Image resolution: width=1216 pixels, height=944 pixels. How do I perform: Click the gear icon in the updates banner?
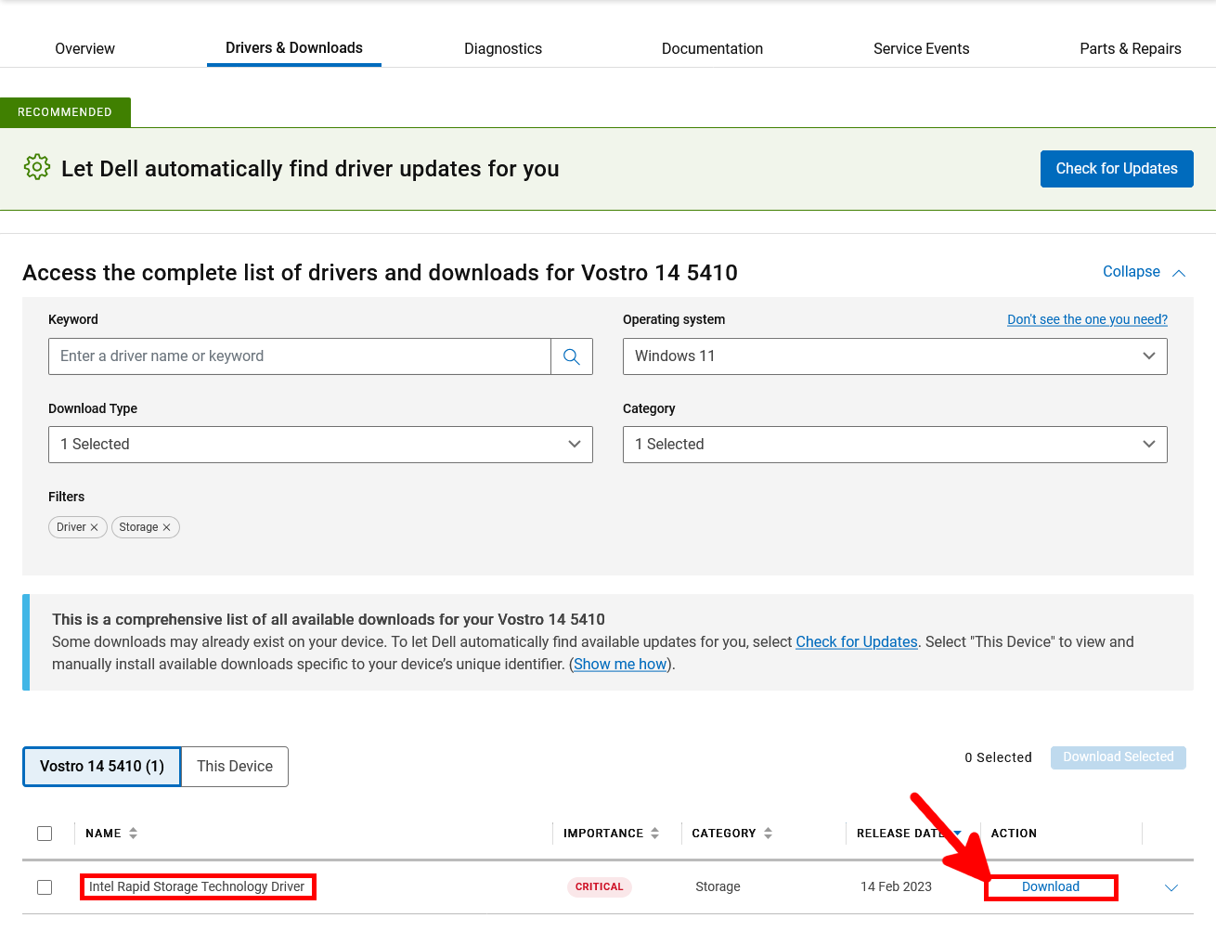click(36, 168)
